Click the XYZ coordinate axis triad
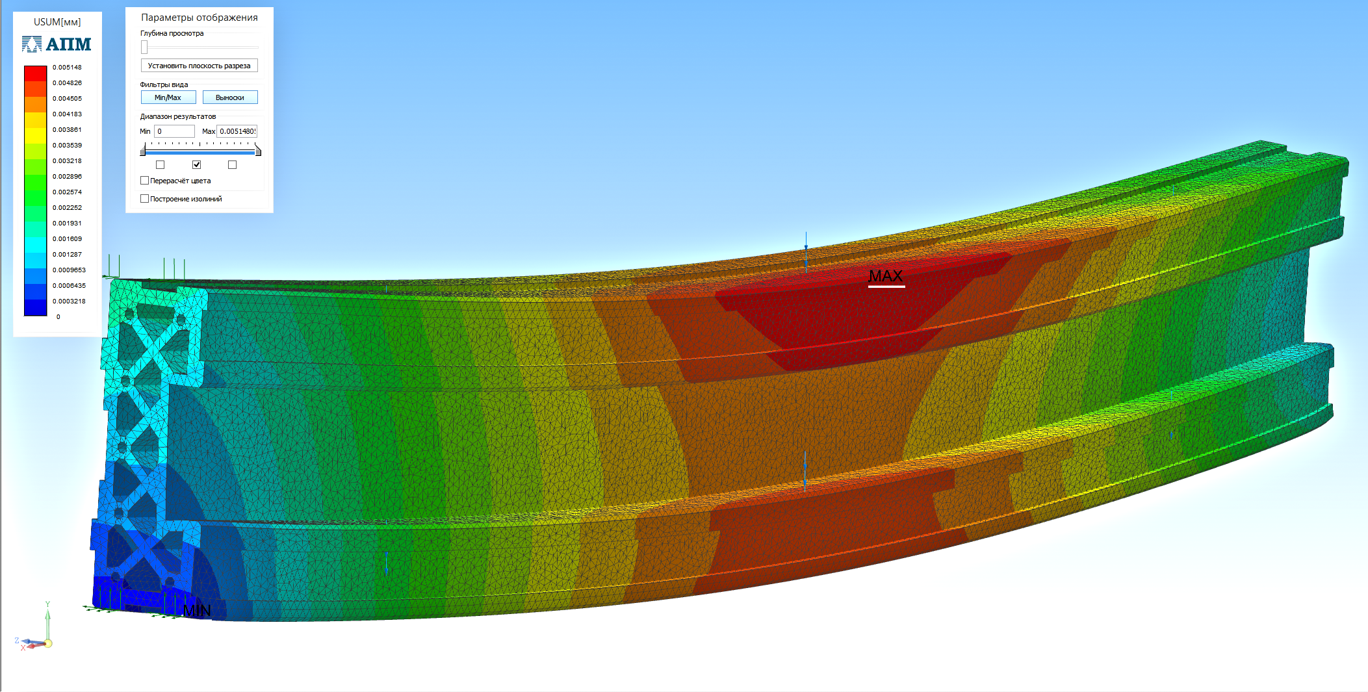This screenshot has height=692, width=1368. [34, 628]
